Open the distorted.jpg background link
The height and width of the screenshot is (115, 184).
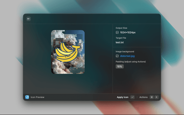tap(127, 56)
